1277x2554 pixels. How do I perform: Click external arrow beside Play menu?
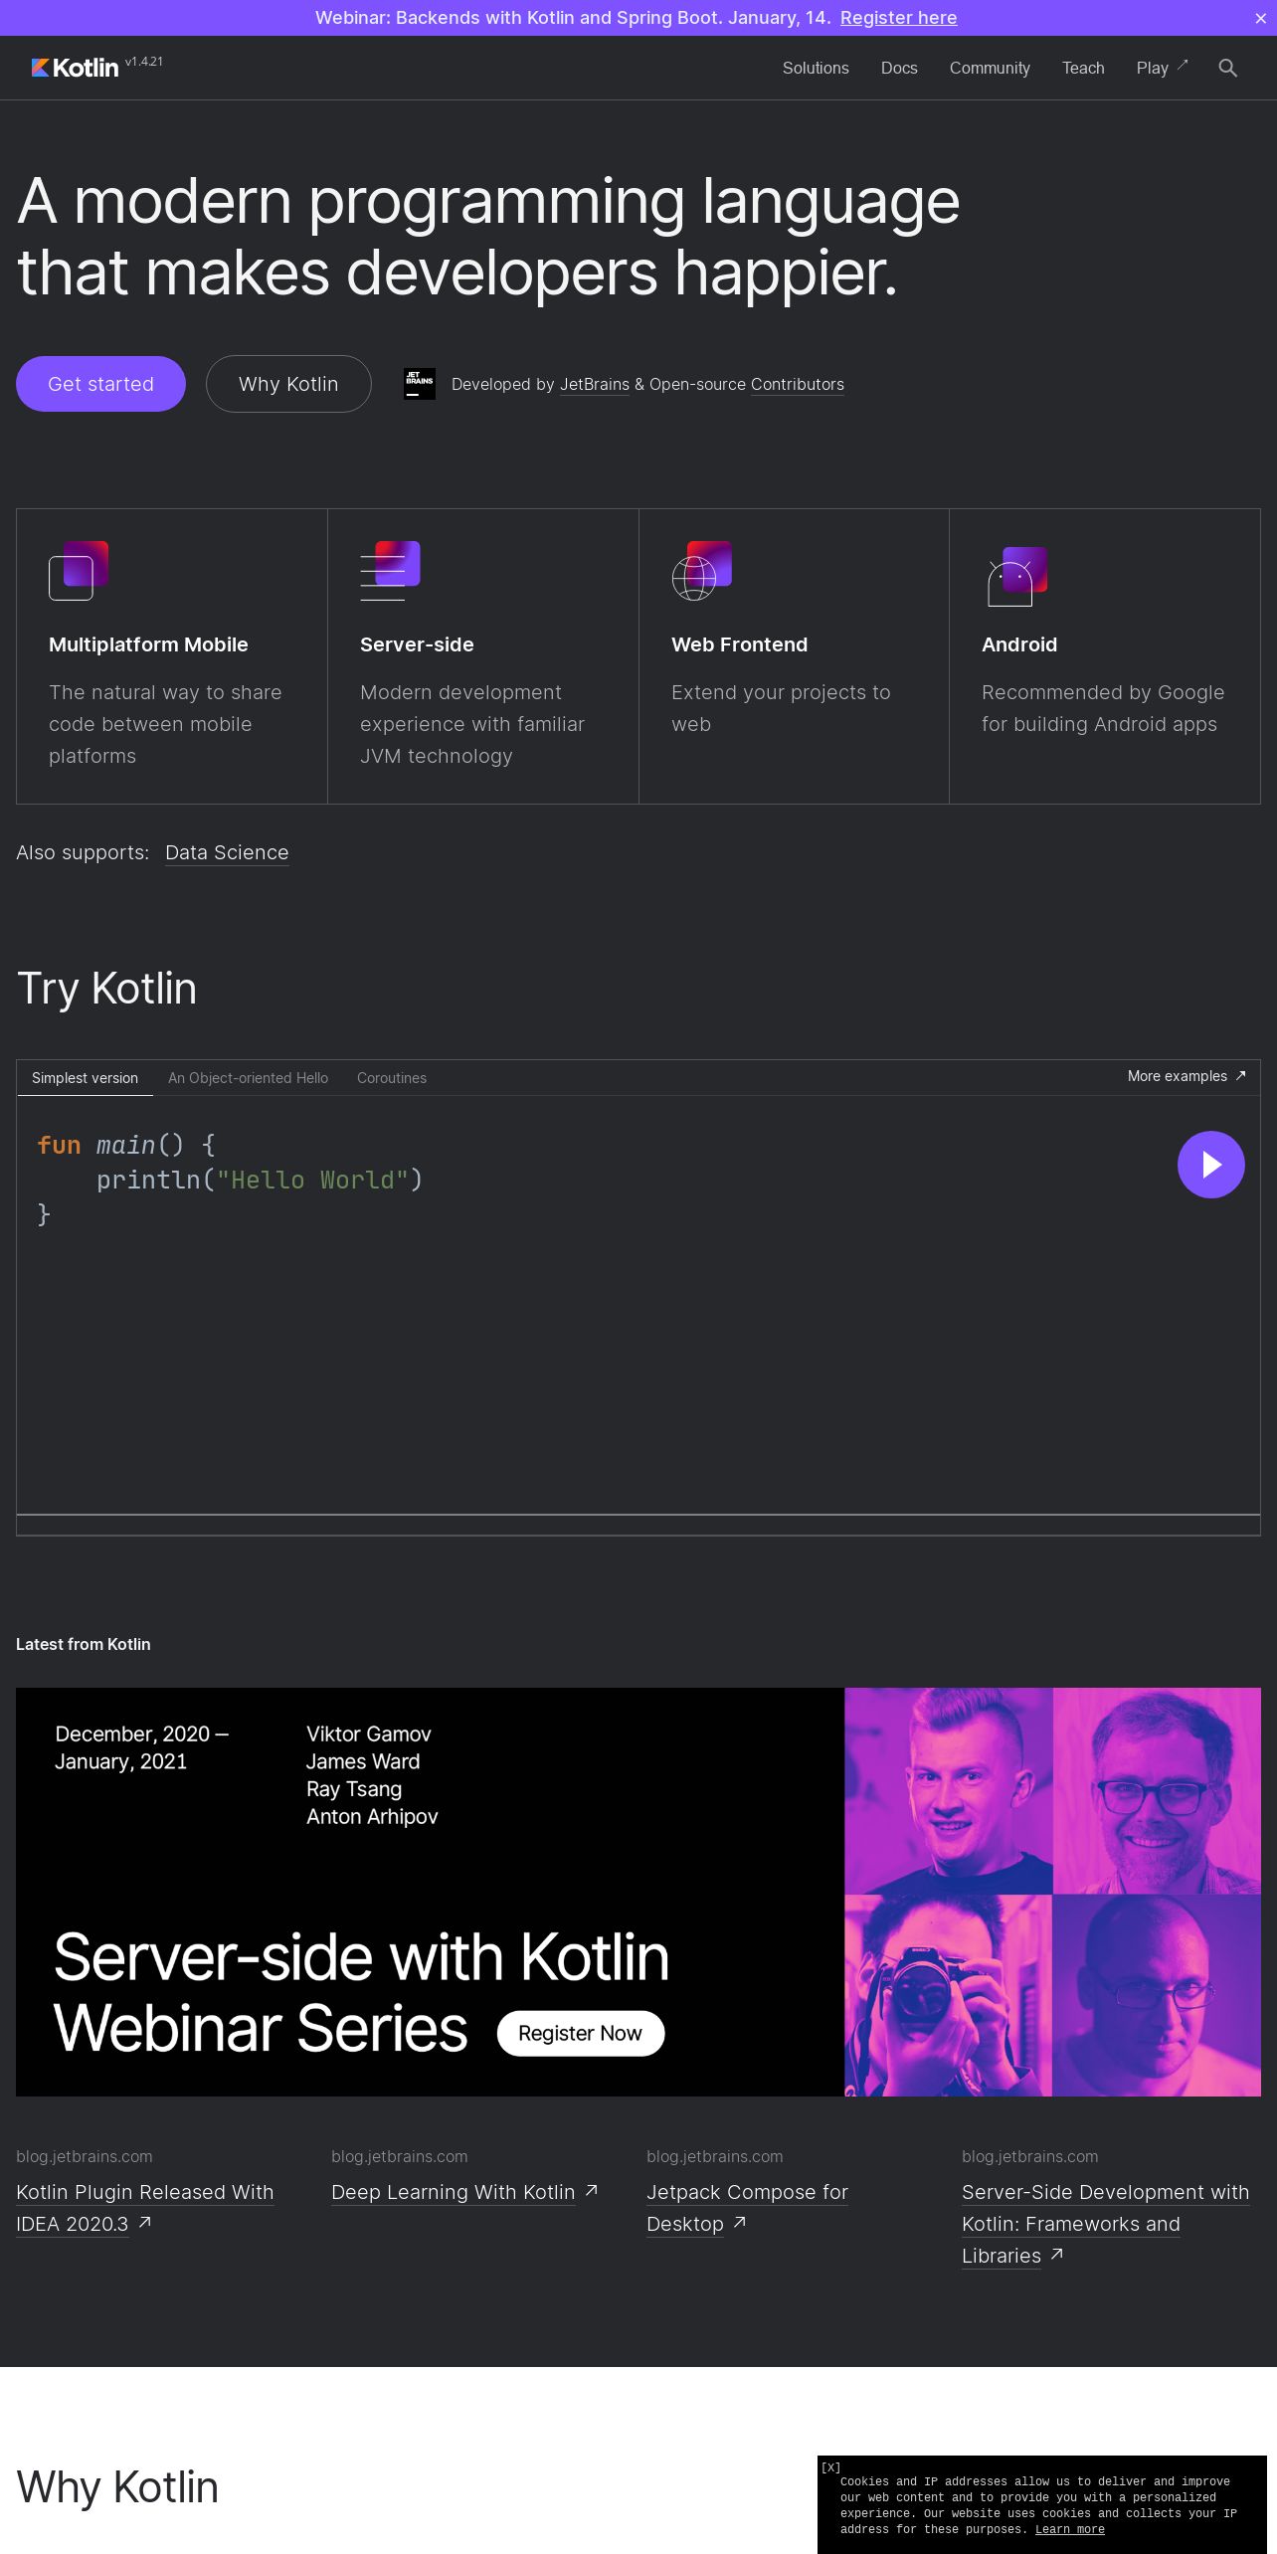pos(1183,65)
